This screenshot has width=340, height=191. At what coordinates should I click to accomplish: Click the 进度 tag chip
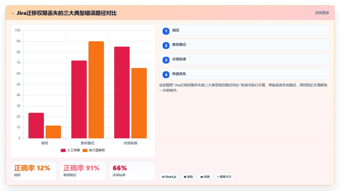point(205,177)
